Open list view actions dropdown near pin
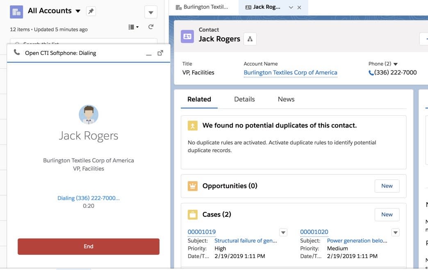Screen dimensions: 428x270 point(151,12)
